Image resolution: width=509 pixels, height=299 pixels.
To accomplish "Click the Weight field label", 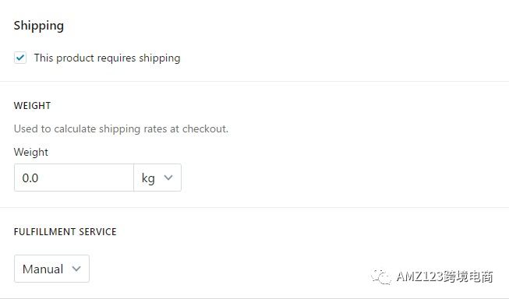I will pyautogui.click(x=31, y=152).
